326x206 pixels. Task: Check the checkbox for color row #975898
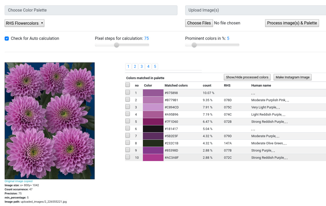pos(128,92)
